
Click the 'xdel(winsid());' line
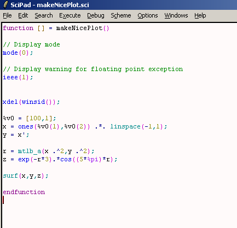tap(31, 102)
